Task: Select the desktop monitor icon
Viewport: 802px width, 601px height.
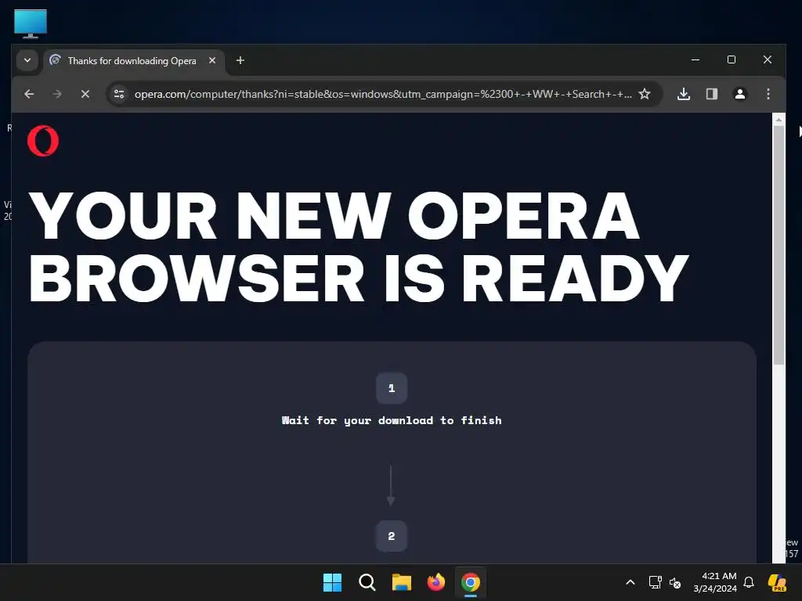Action: (x=31, y=23)
